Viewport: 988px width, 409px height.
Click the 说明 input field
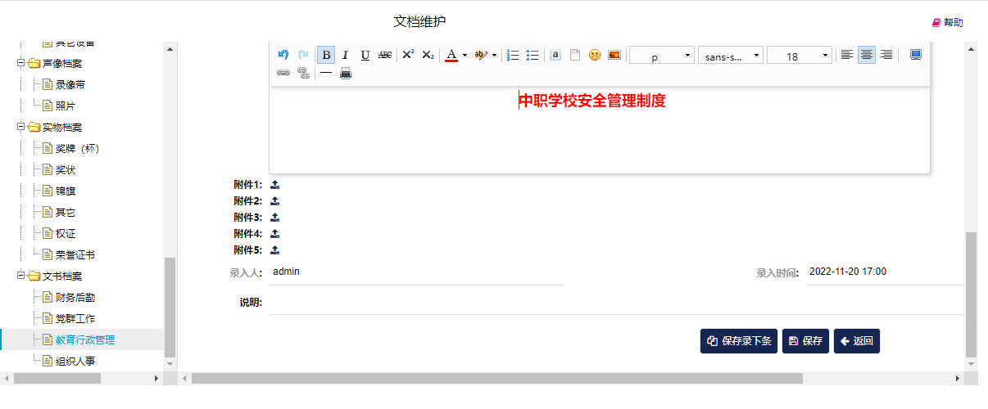[x=616, y=303]
